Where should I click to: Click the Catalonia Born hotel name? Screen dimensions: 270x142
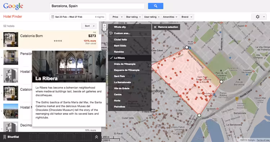click(x=32, y=36)
